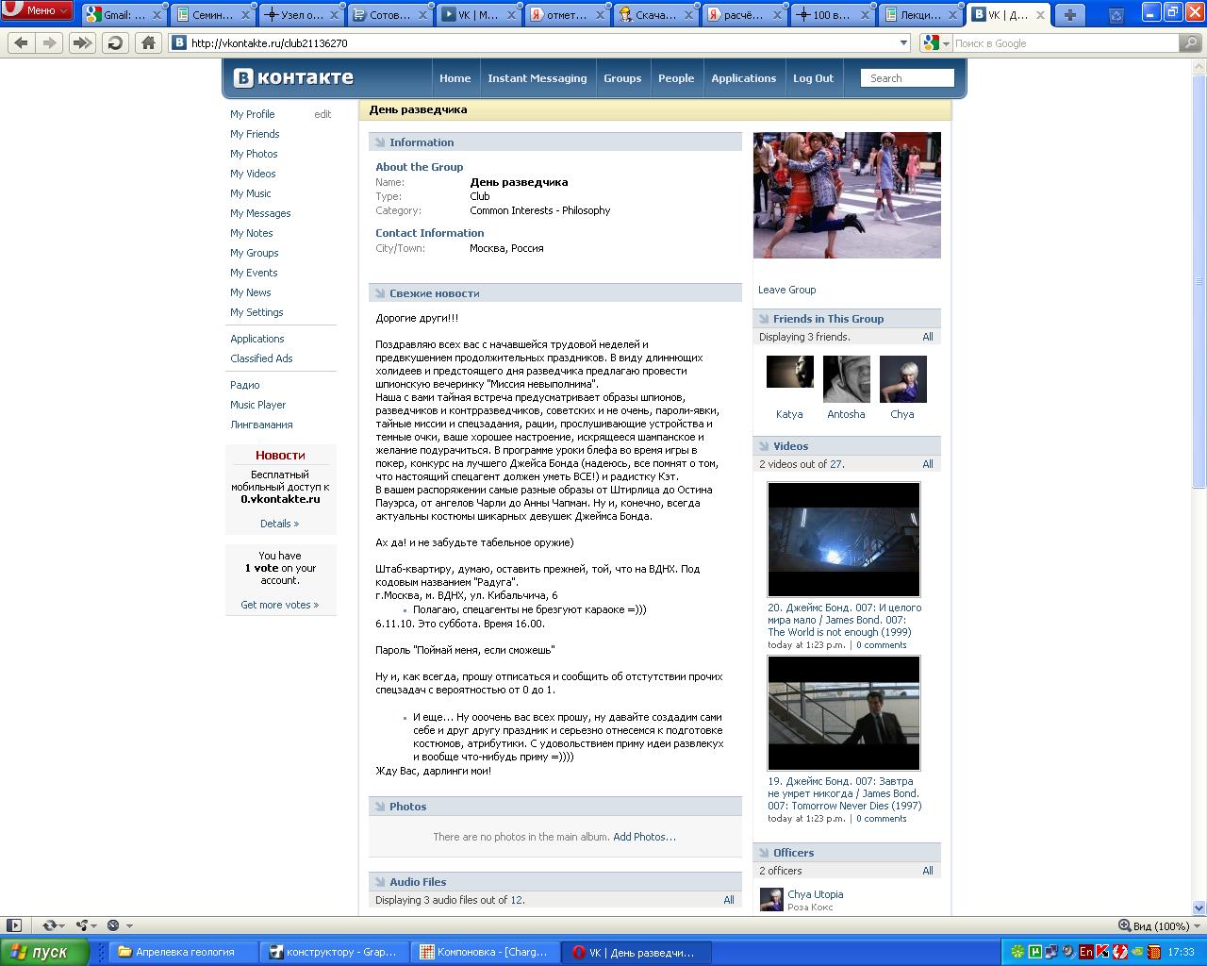Show All videos link
The image size is (1207, 966).
click(x=928, y=464)
